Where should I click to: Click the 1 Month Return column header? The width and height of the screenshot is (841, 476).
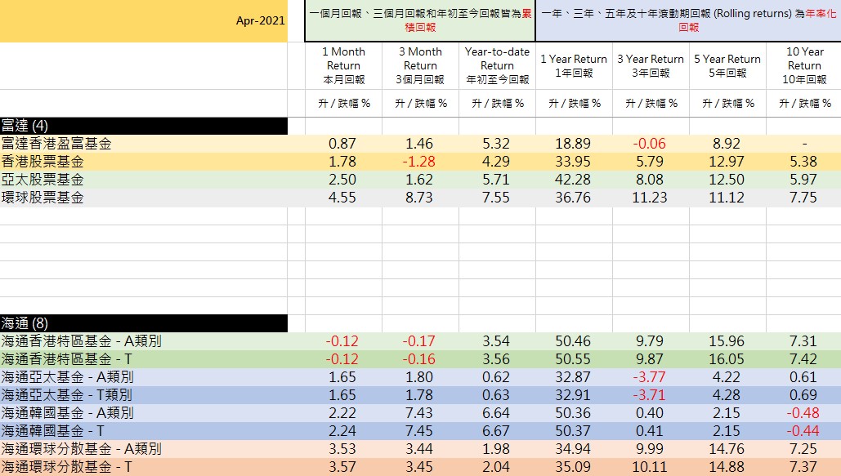tap(344, 65)
